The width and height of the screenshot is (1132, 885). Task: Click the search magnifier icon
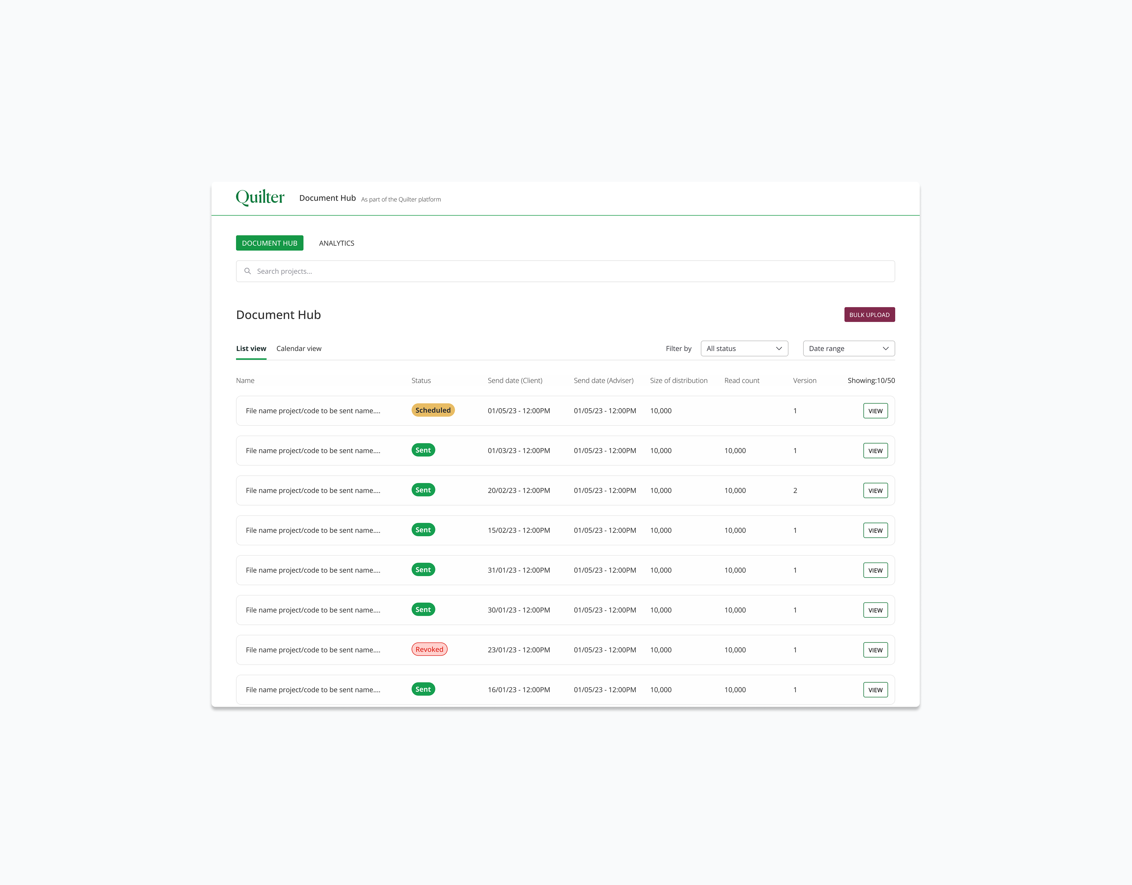pos(248,271)
